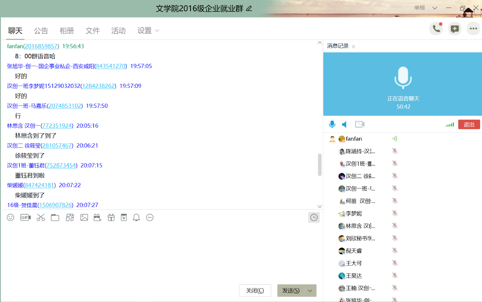Open user ID link 2016859857

point(41,46)
